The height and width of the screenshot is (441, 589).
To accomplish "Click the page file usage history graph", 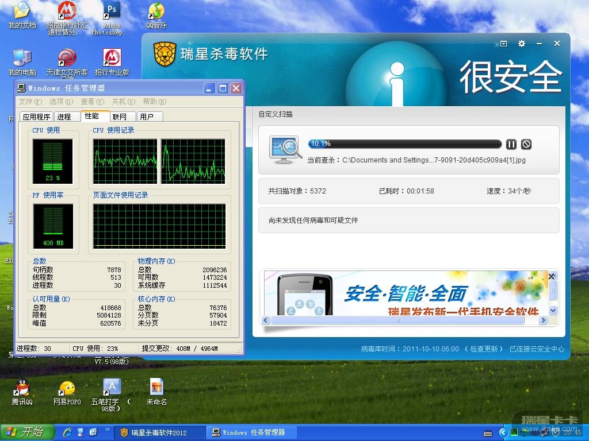I will (x=159, y=226).
